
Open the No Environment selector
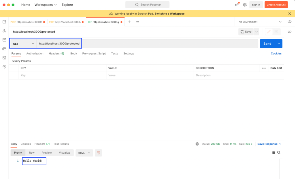click(260, 22)
